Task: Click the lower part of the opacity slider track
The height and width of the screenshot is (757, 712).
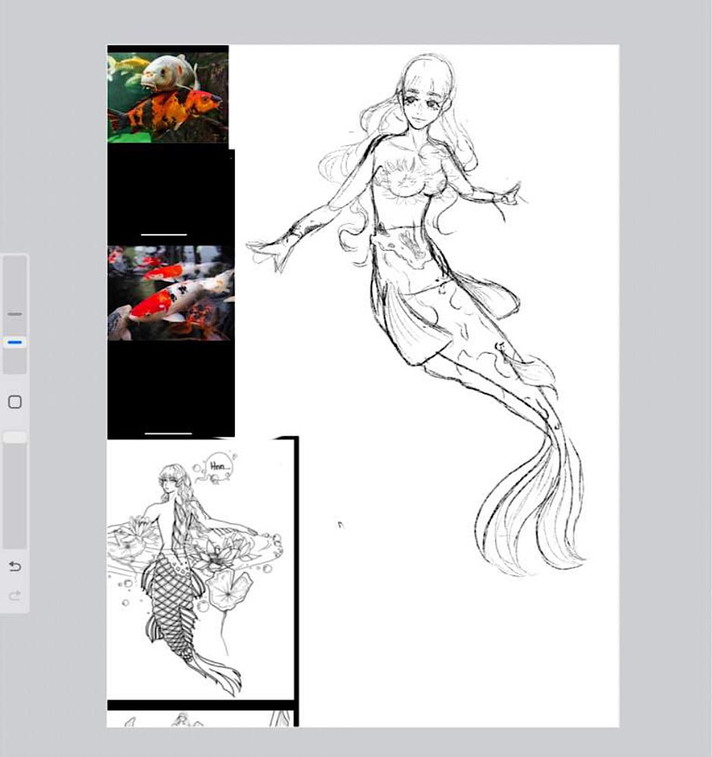Action: (x=14, y=515)
